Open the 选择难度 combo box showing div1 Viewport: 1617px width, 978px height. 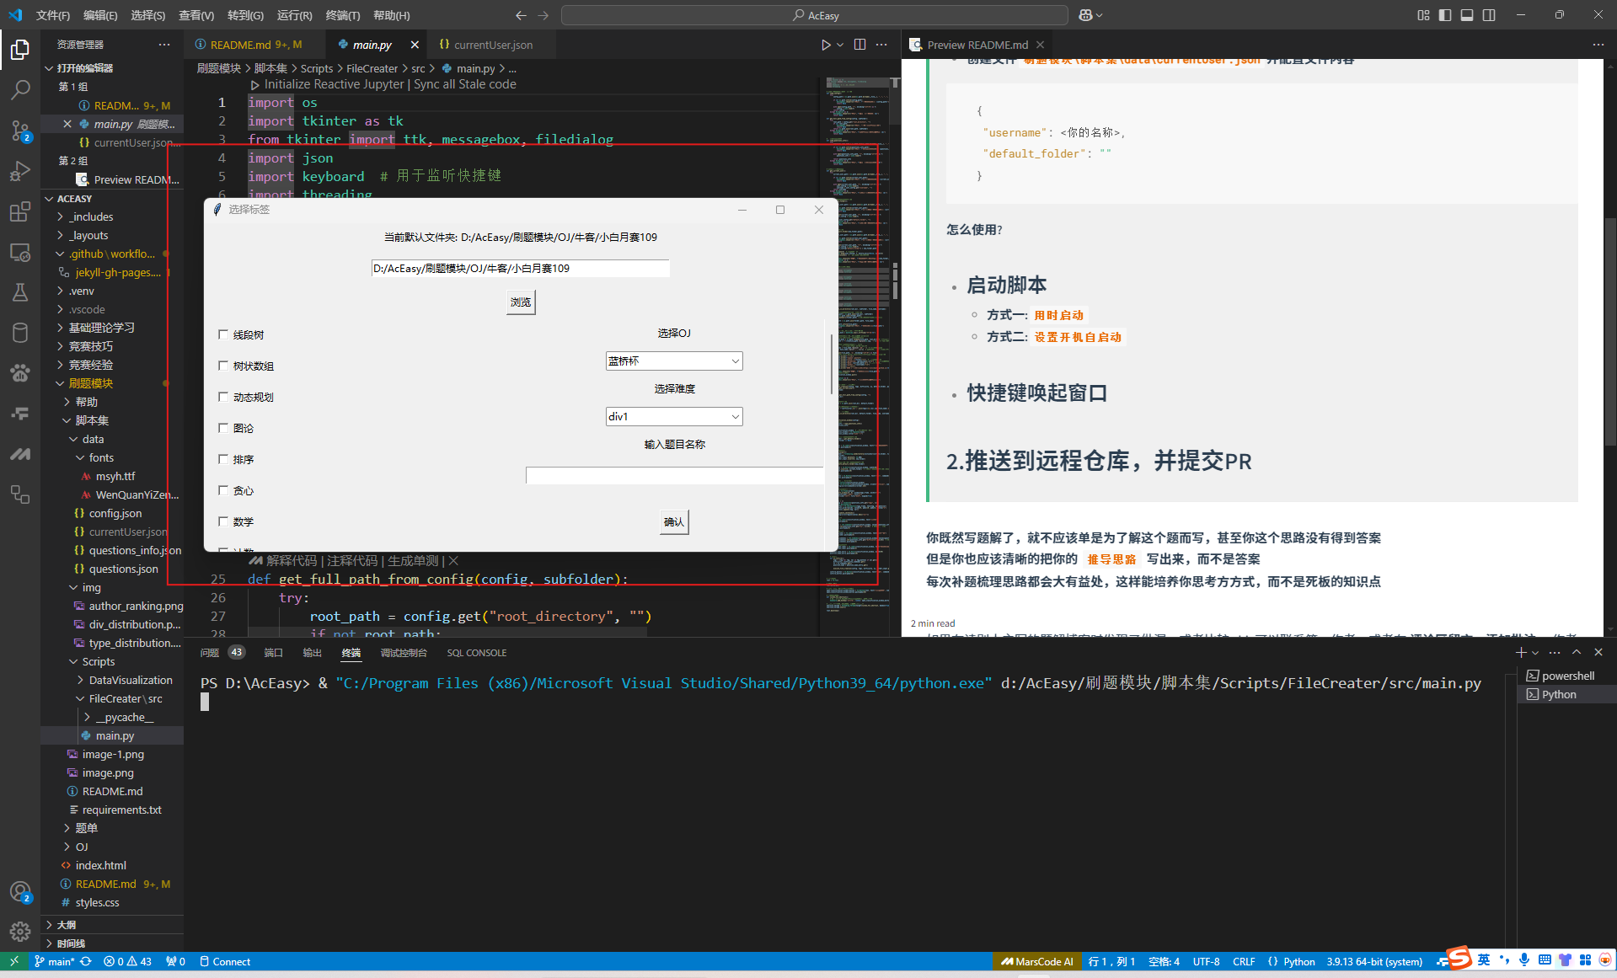[674, 417]
